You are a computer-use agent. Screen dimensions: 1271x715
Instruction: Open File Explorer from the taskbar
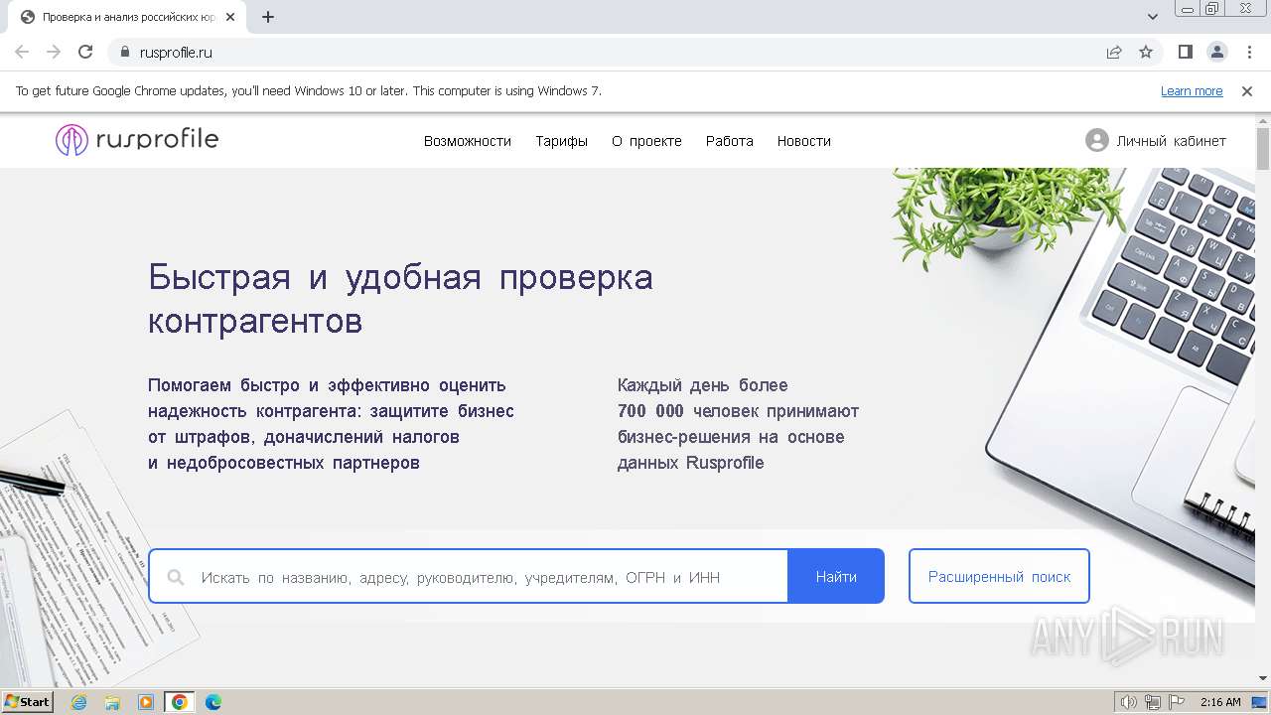coord(112,702)
